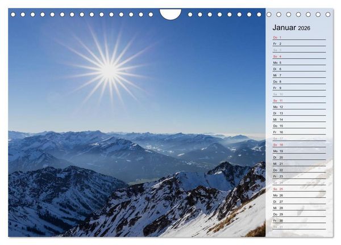Select the 'Mo 26' day row
341x245 pixels.
click(300, 196)
